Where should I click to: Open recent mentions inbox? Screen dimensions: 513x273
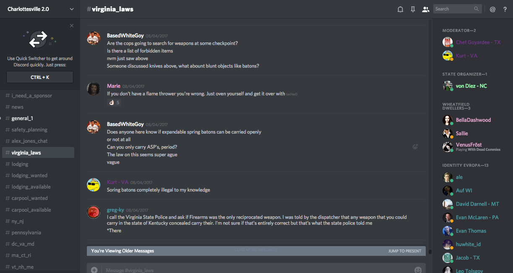(493, 9)
